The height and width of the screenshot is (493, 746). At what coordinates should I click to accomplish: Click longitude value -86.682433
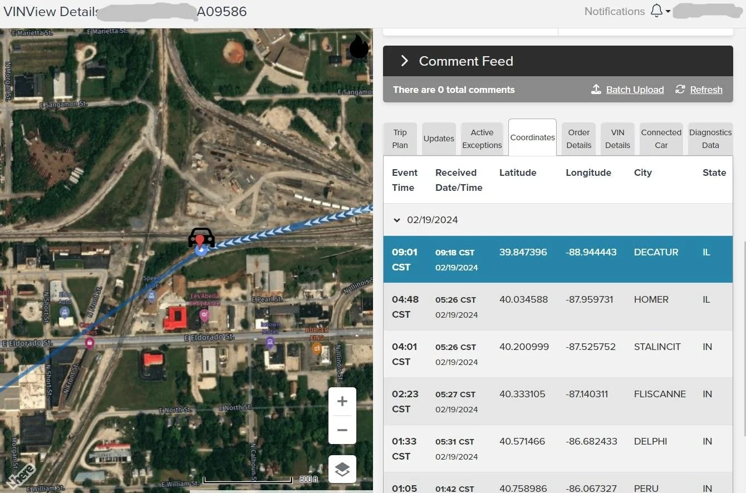point(591,441)
